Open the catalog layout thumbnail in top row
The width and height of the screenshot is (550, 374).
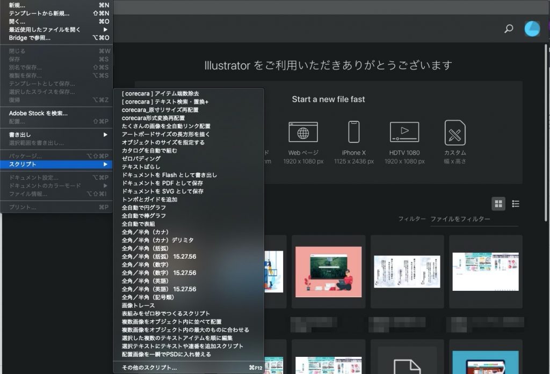point(486,272)
